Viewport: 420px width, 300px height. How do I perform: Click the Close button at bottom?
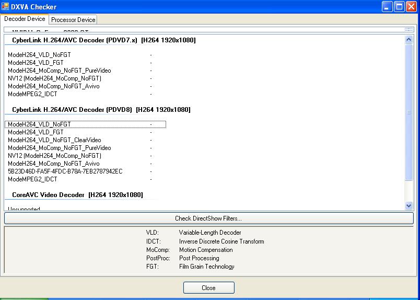(208, 287)
